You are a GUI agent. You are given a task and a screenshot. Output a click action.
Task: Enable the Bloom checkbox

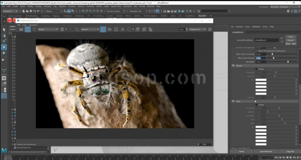pyautogui.click(x=256, y=69)
